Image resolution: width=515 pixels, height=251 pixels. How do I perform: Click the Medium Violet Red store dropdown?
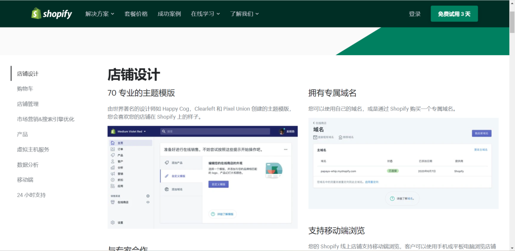(x=132, y=131)
